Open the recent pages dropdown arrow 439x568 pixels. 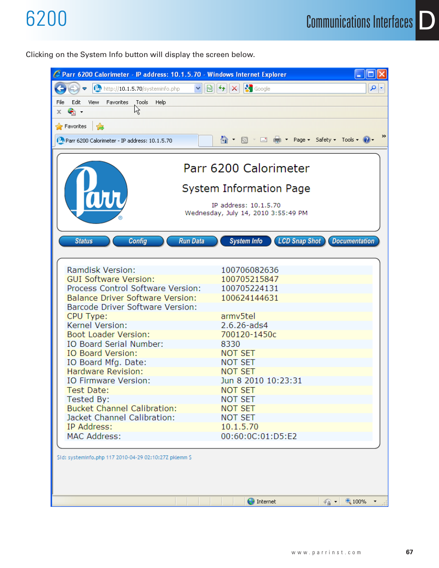[x=85, y=89]
